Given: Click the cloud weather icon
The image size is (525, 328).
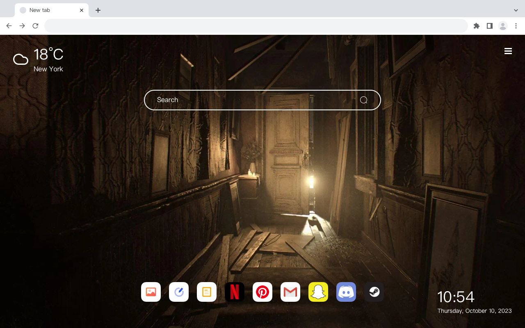Looking at the screenshot, I should coord(21,59).
